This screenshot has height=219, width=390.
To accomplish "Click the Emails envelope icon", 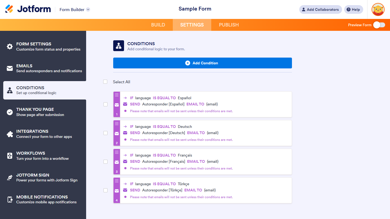I will [x=10, y=68].
